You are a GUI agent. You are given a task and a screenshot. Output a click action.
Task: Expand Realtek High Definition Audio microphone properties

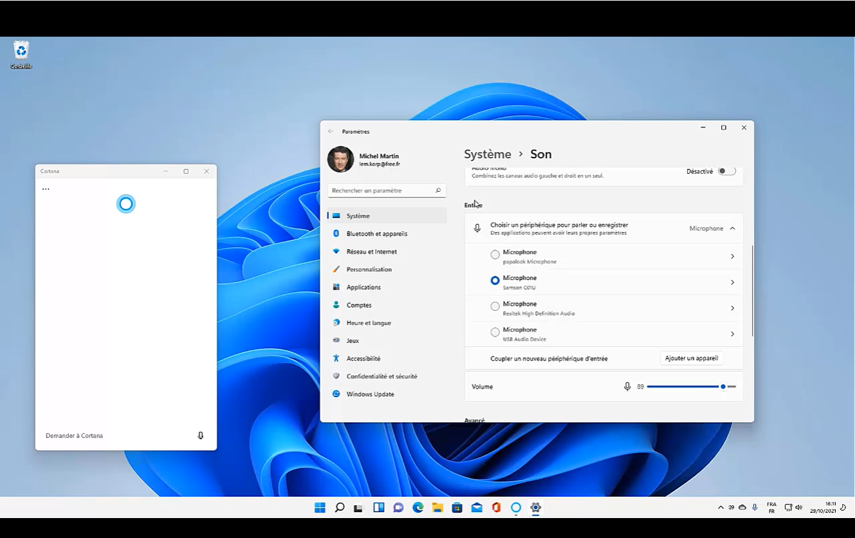731,308
